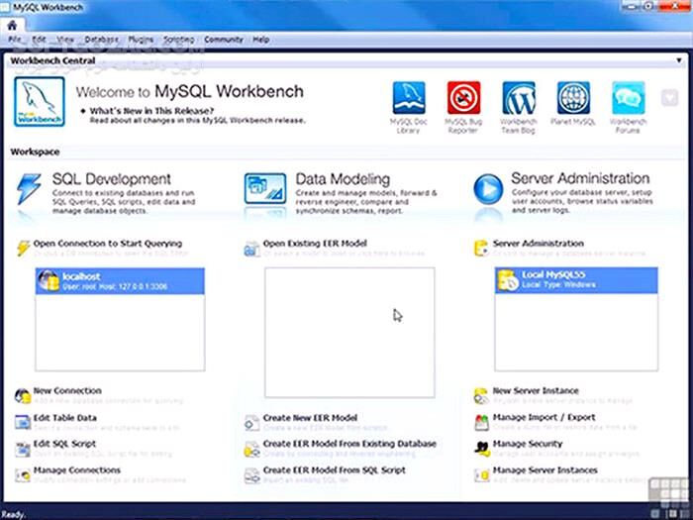The image size is (693, 520).
Task: Click Edit Table Data
Action: coord(64,418)
